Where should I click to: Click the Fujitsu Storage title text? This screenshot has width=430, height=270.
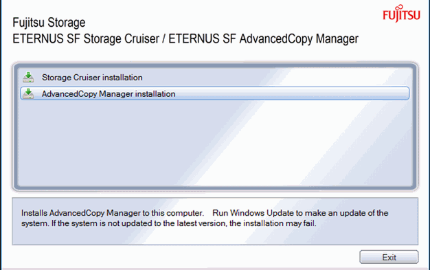(x=49, y=23)
